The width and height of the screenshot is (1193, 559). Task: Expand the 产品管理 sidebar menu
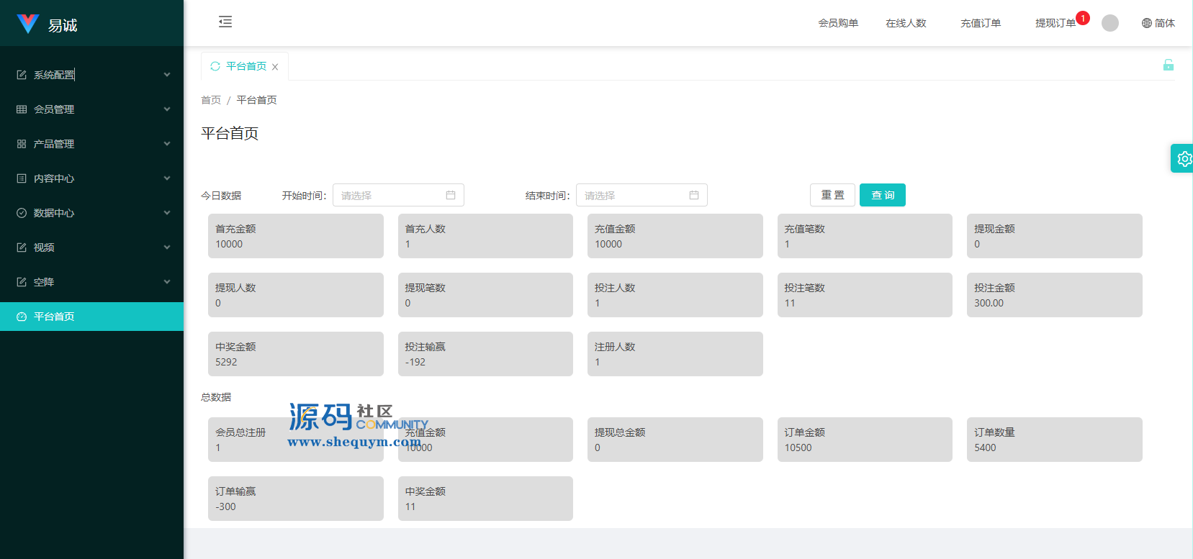click(x=91, y=144)
